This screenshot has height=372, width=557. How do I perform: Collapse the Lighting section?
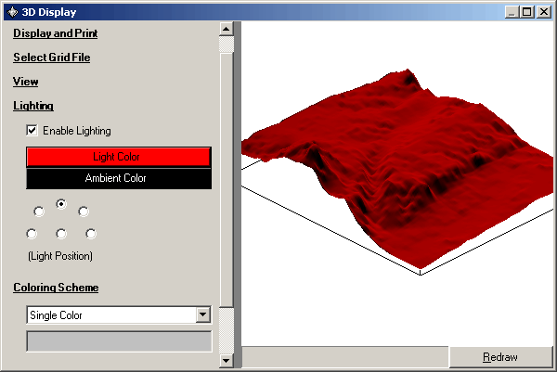click(x=33, y=106)
